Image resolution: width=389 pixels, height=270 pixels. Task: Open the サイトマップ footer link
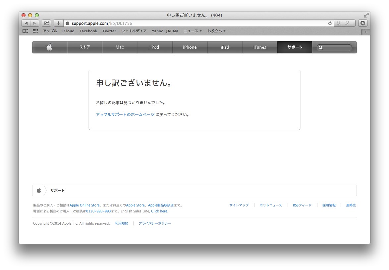point(239,205)
